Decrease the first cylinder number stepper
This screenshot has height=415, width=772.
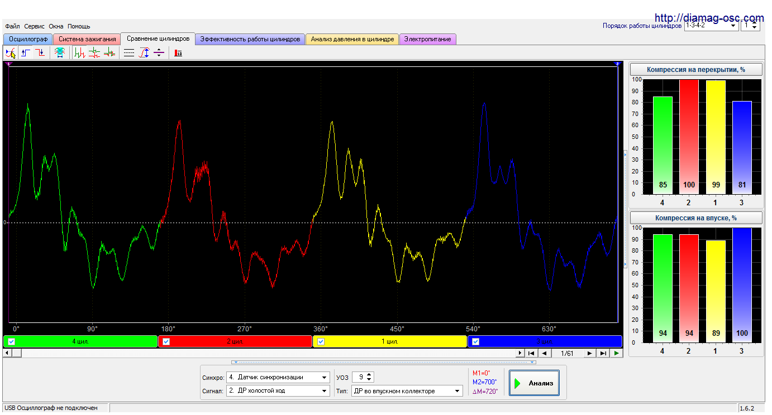click(x=755, y=28)
